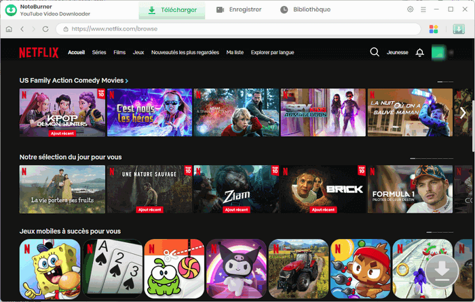The width and height of the screenshot is (475, 302).
Task: Open the KPop Demon Hunters thumbnail
Action: pos(62,112)
